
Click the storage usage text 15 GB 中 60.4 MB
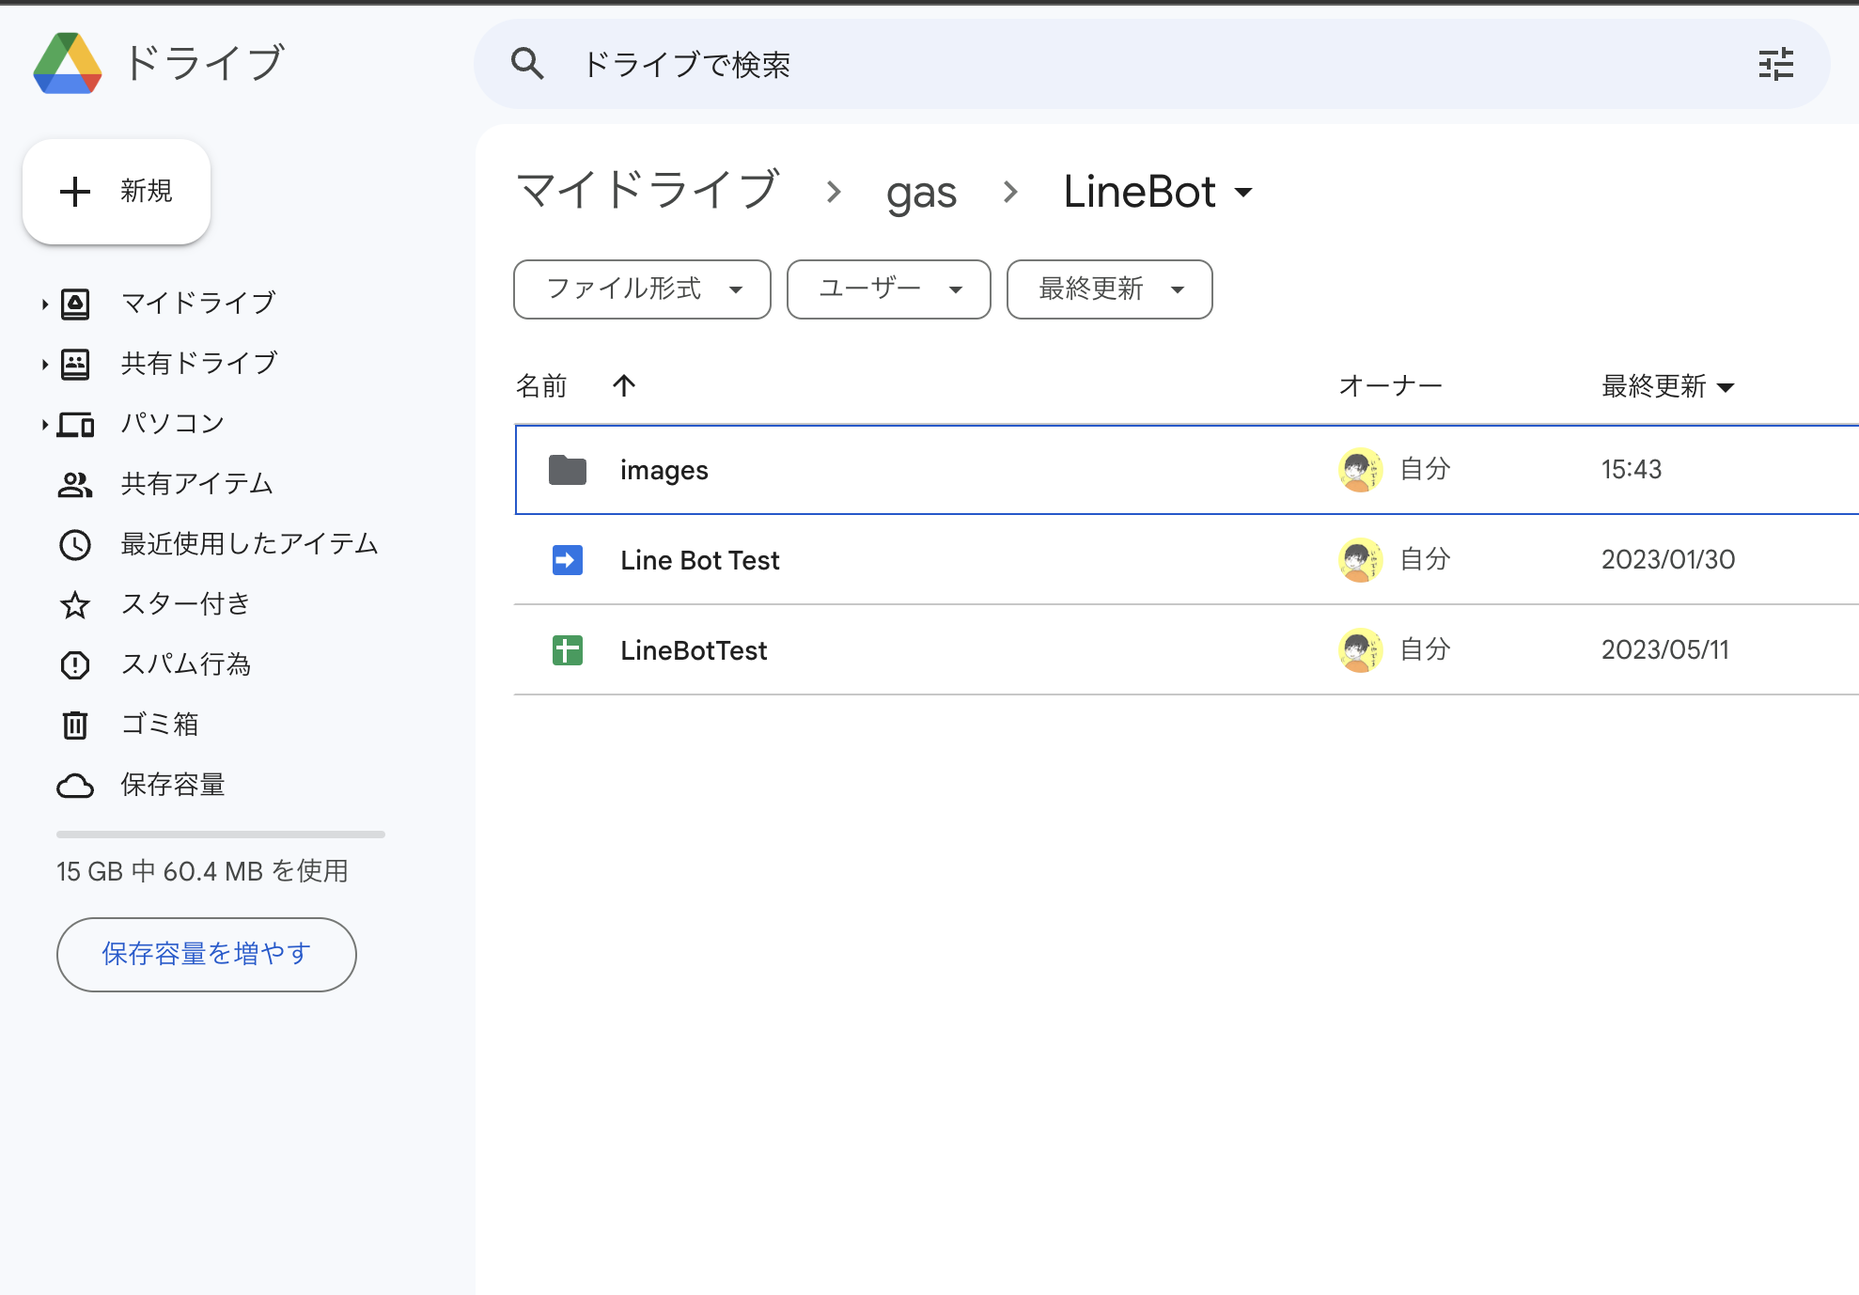point(202,871)
